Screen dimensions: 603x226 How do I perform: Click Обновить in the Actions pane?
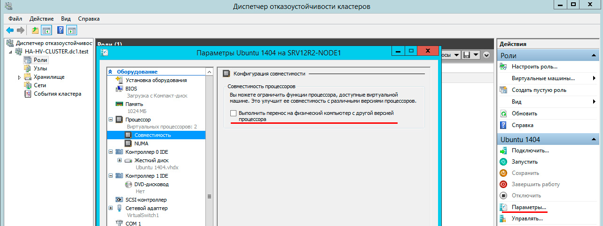[525, 113]
